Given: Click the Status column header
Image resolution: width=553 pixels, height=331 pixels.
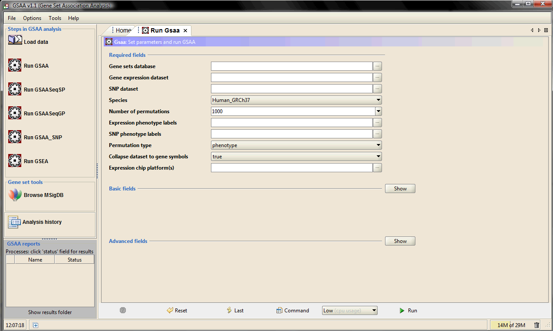Looking at the screenshot, I should (75, 259).
